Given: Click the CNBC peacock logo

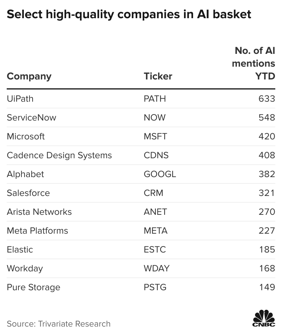Looking at the screenshot, I should point(264,318).
